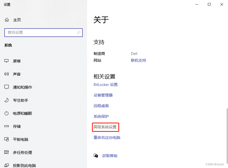Open BitLocker 设置 link
228x168 pixels.
pos(106,85)
